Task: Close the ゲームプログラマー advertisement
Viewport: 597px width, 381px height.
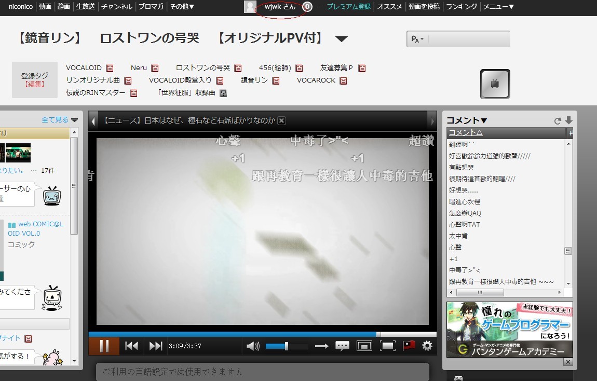Action: [568, 362]
